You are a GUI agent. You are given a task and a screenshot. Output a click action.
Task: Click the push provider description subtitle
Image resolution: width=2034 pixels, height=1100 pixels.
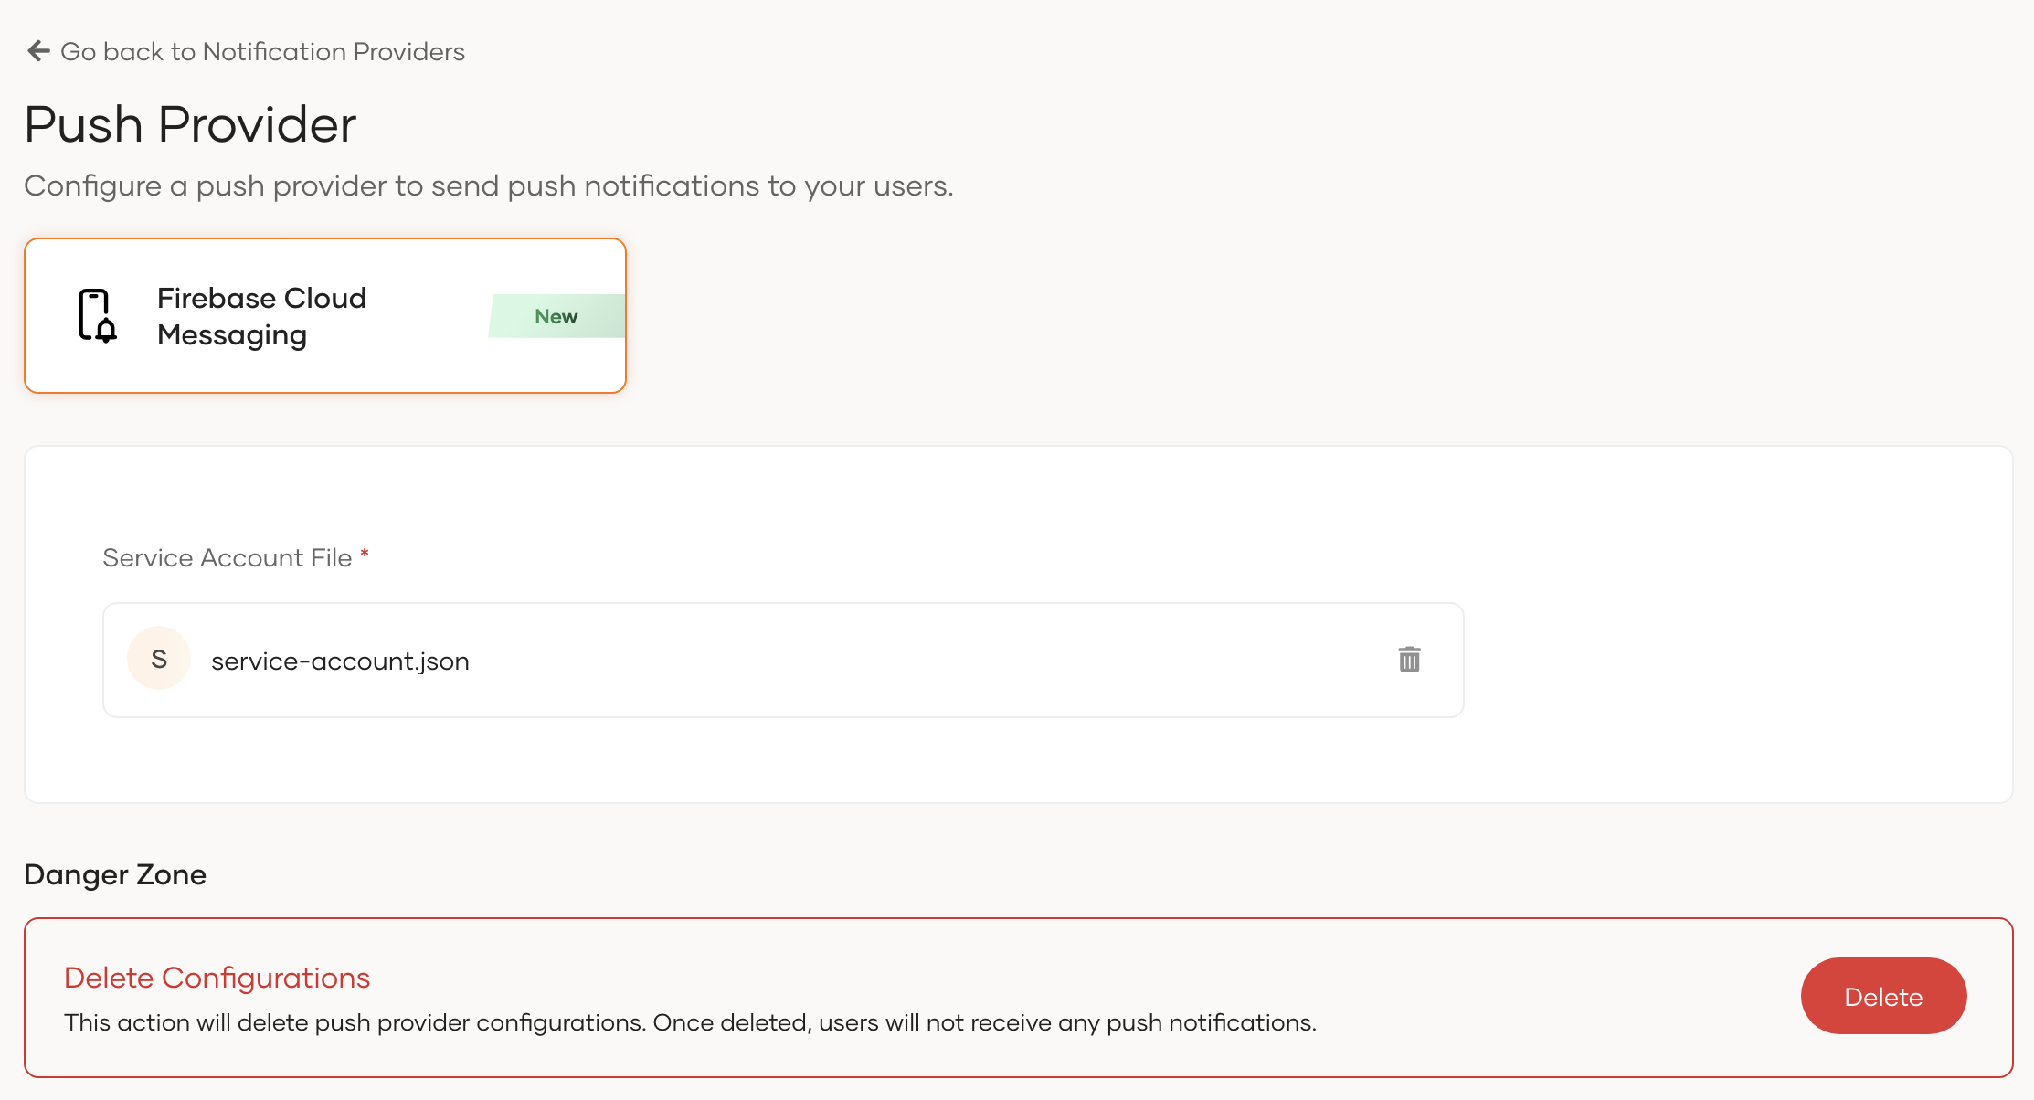pos(490,185)
